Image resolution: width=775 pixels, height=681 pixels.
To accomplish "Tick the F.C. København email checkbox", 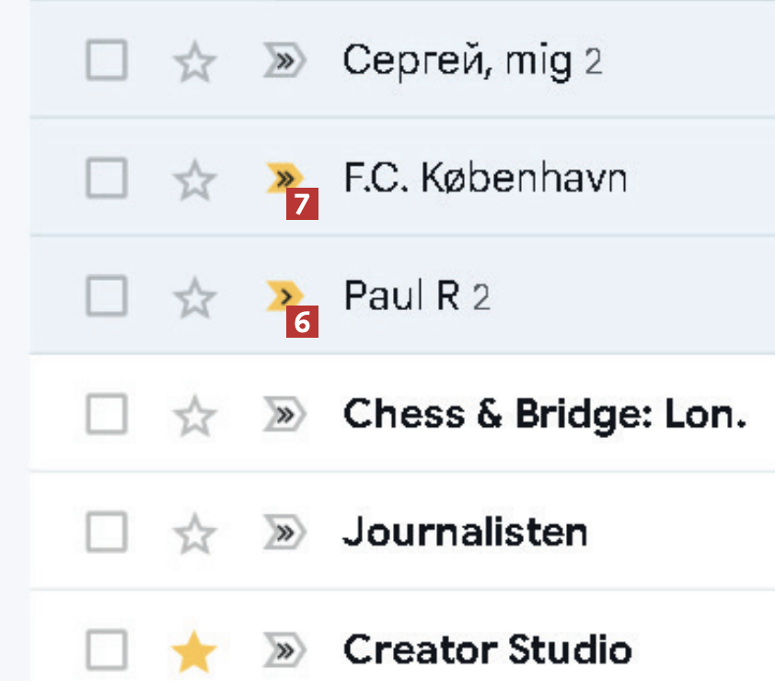I will (x=107, y=179).
